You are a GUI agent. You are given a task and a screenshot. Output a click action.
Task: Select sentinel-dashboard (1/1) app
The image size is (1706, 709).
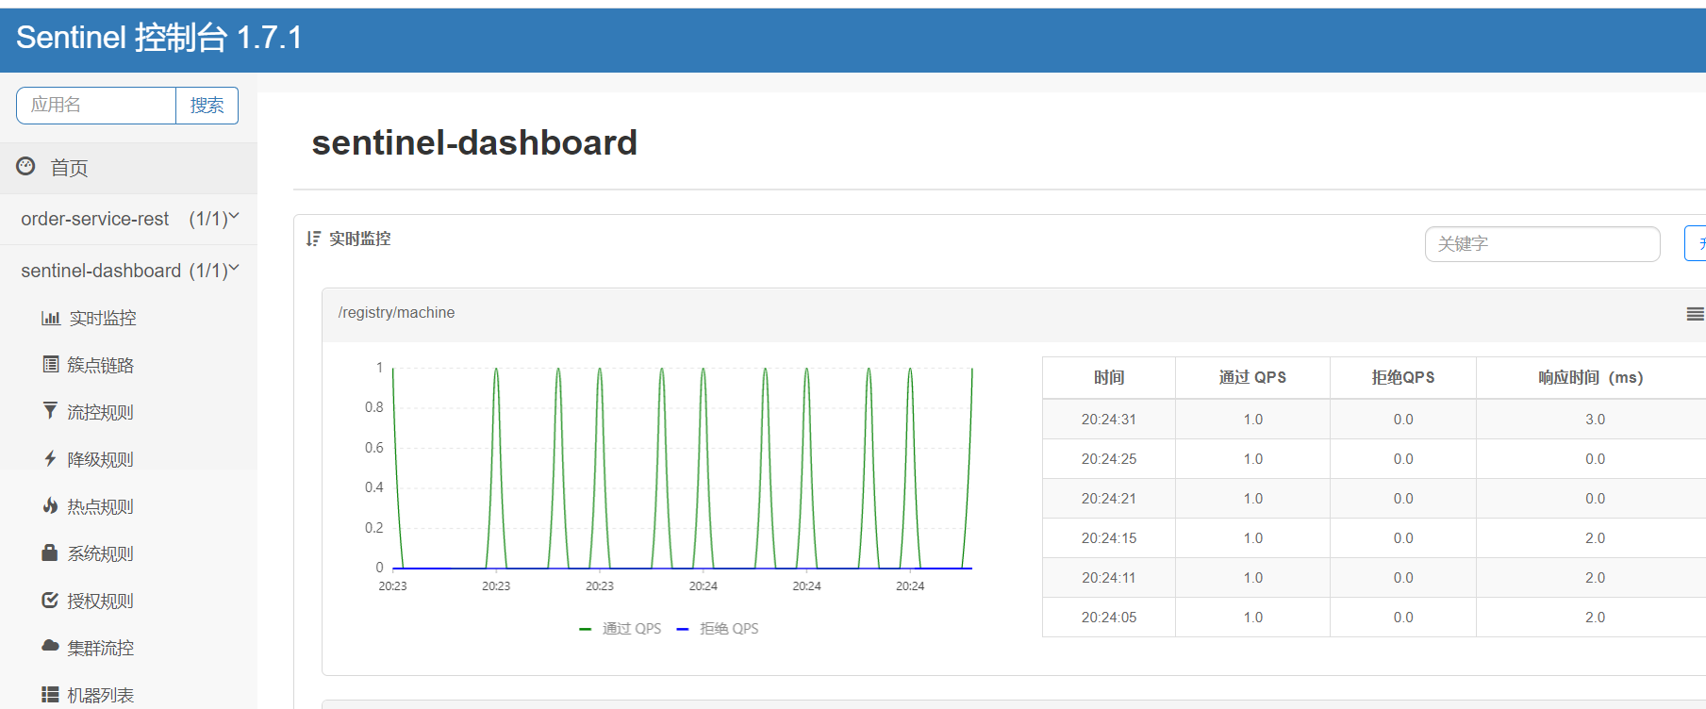coord(128,271)
